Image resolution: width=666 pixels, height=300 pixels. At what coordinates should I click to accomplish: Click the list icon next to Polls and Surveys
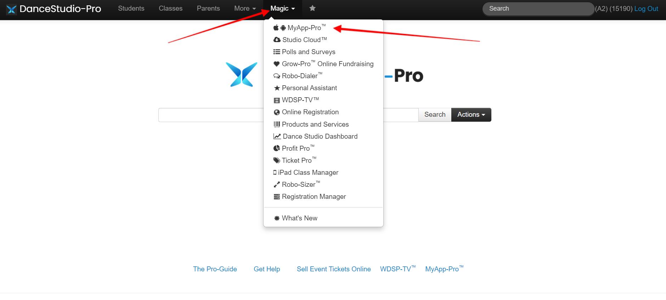click(277, 52)
